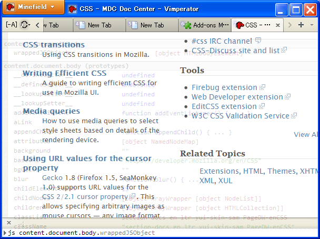Switch to the fifth New Tab
Screen dimensions: 320x239
pyautogui.click(x=152, y=25)
